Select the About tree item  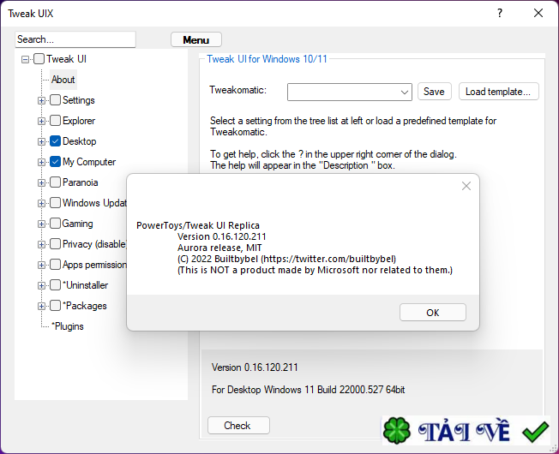pyautogui.click(x=63, y=80)
